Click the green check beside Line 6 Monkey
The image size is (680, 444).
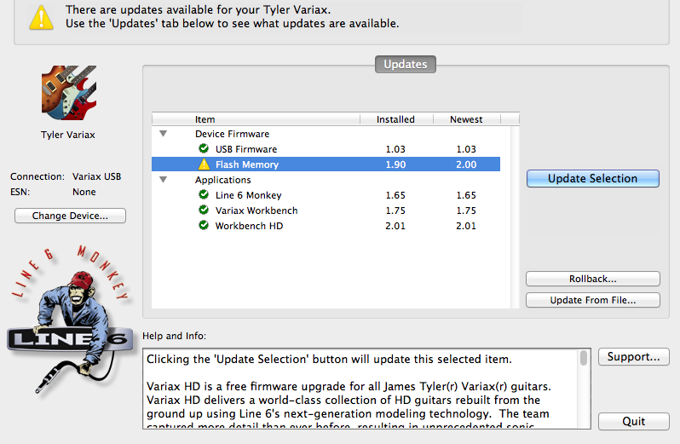click(x=204, y=195)
